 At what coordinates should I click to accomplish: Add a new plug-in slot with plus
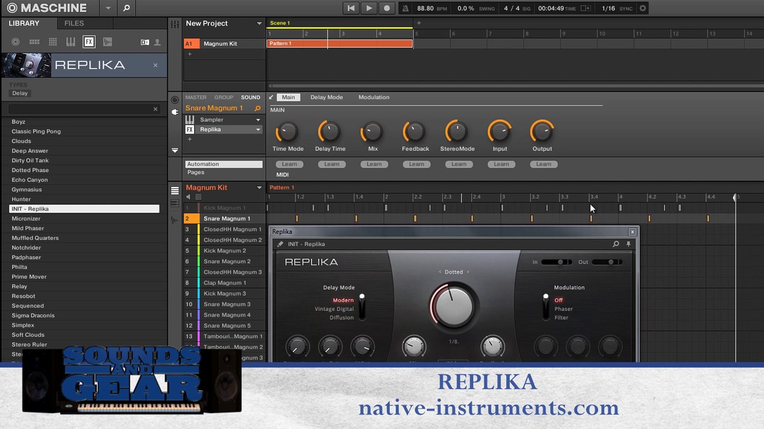click(190, 139)
